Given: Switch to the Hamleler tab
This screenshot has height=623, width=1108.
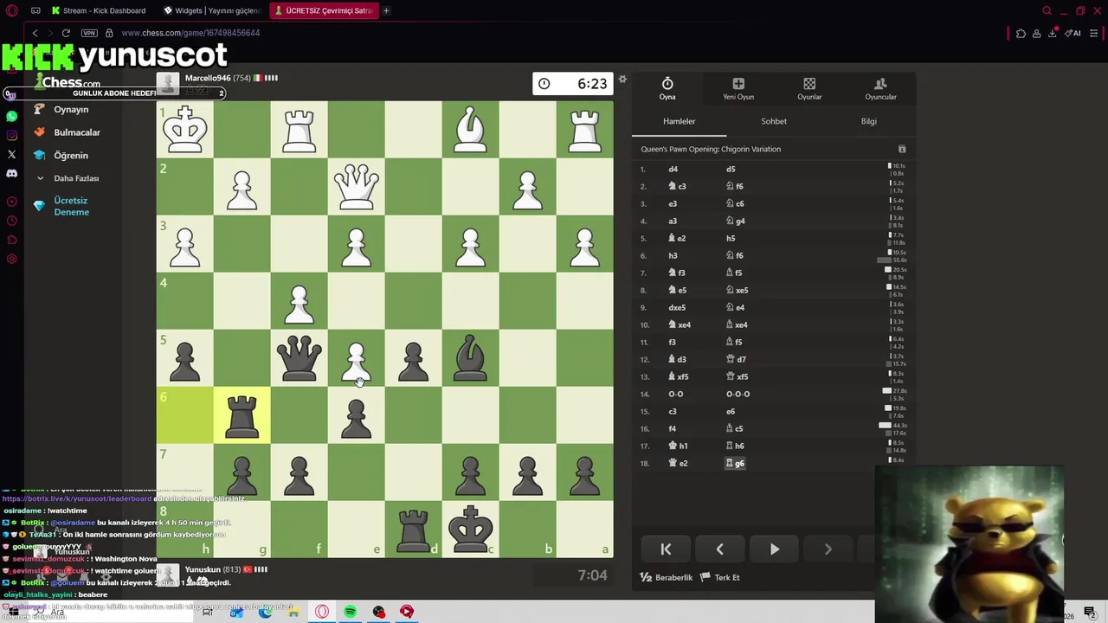Looking at the screenshot, I should point(680,121).
